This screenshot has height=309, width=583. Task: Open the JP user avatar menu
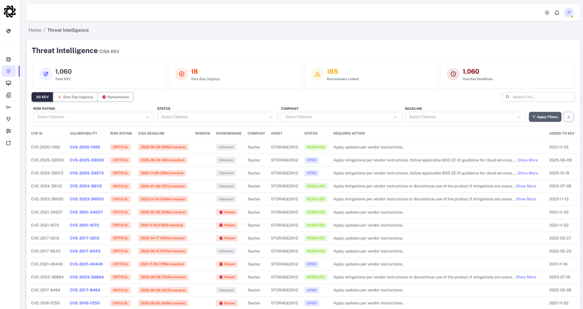569,12
